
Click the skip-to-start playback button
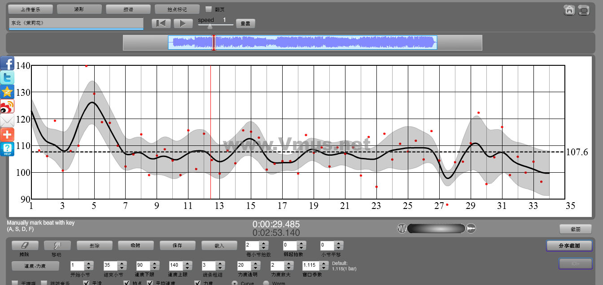click(x=162, y=24)
